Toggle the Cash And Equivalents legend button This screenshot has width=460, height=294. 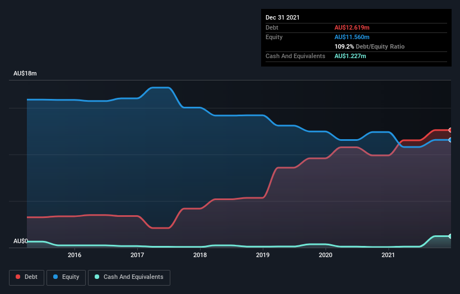(129, 277)
